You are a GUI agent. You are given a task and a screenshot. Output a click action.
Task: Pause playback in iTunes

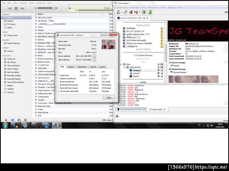pos(16,8)
